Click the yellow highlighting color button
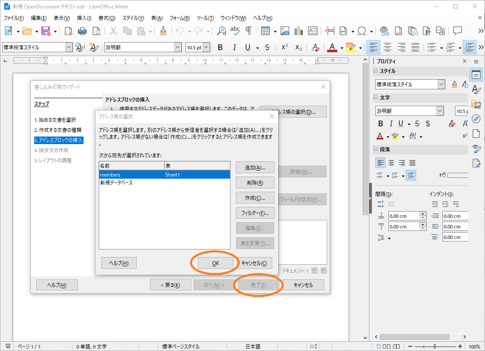 click(x=351, y=47)
